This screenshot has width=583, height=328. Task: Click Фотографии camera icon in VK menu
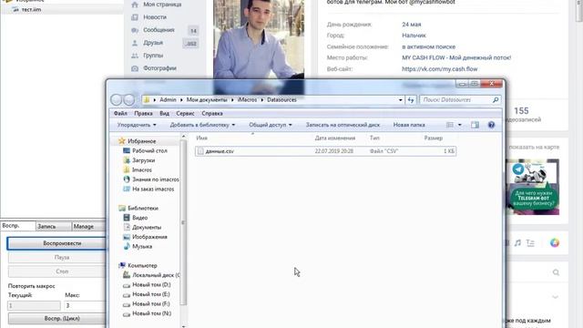[135, 68]
